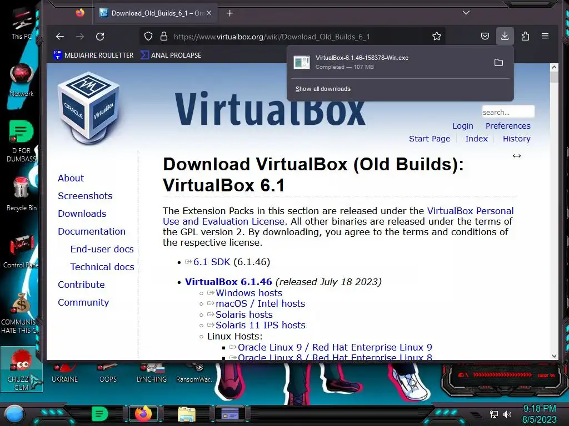Image resolution: width=569 pixels, height=426 pixels.
Task: Open the new tab plus button
Action: [x=229, y=13]
